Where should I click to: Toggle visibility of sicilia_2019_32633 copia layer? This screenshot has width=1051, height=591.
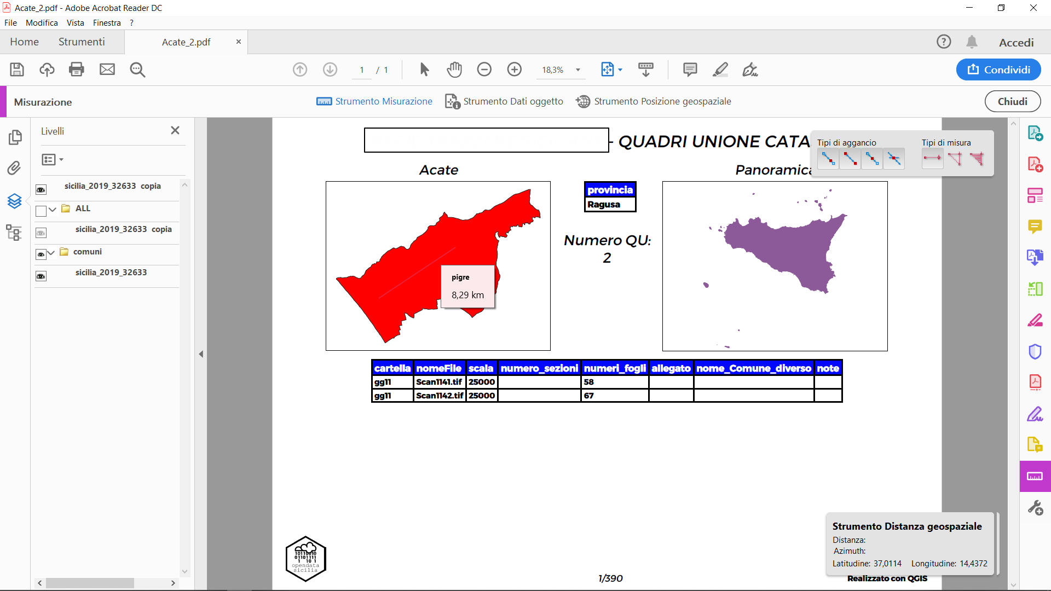[41, 189]
